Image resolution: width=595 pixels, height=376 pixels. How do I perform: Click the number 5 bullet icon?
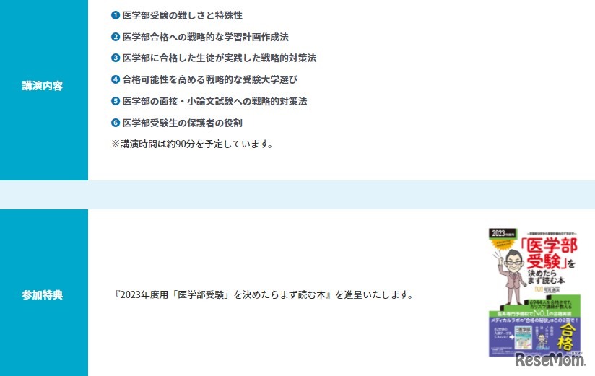pyautogui.click(x=116, y=101)
